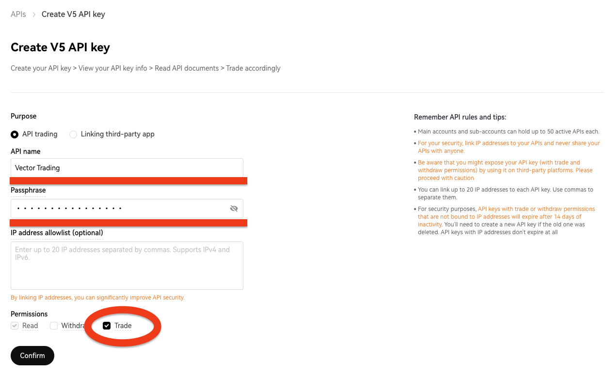Uncheck the Trade permission checkbox
Screen dimensions: 608x390
click(107, 326)
